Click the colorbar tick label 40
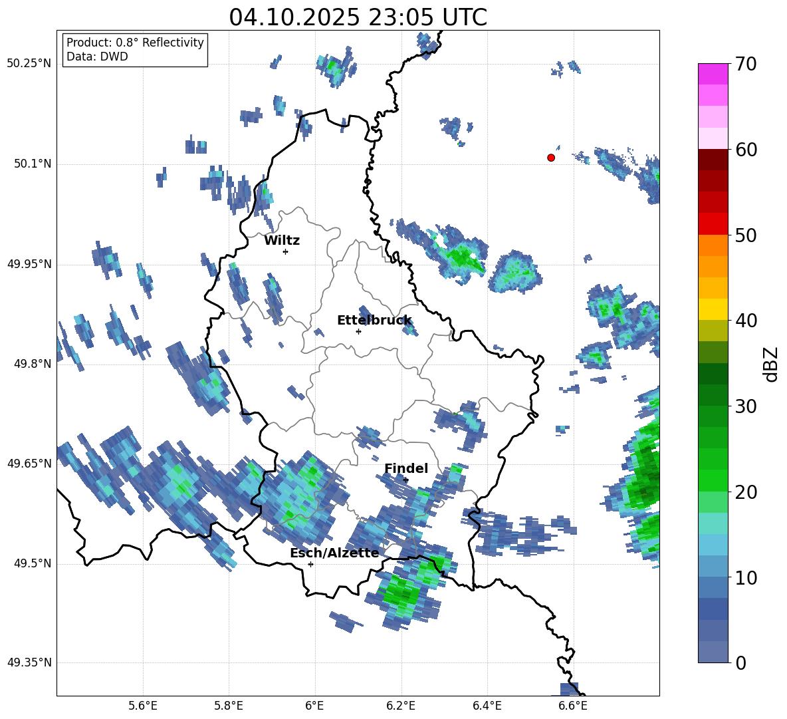The image size is (787, 719). click(x=746, y=321)
